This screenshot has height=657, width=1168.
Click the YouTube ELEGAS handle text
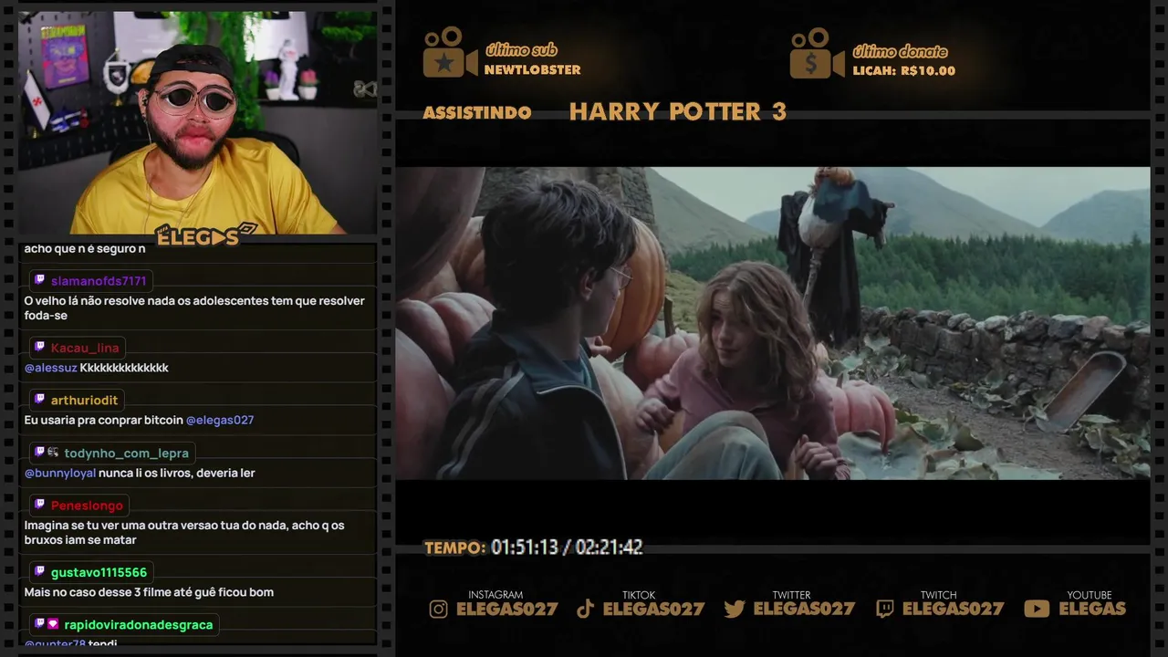1092,609
